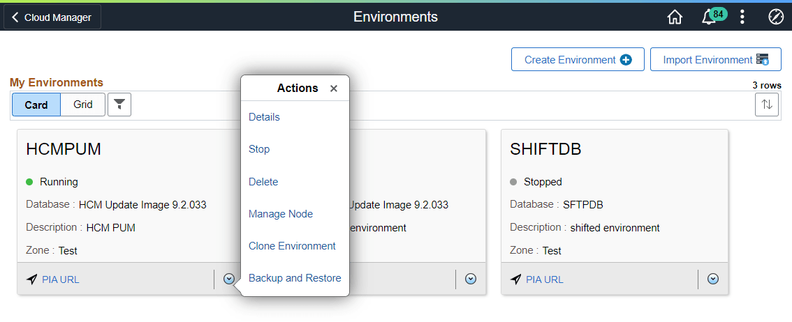Switch to Grid view
792x322 pixels.
click(x=83, y=105)
